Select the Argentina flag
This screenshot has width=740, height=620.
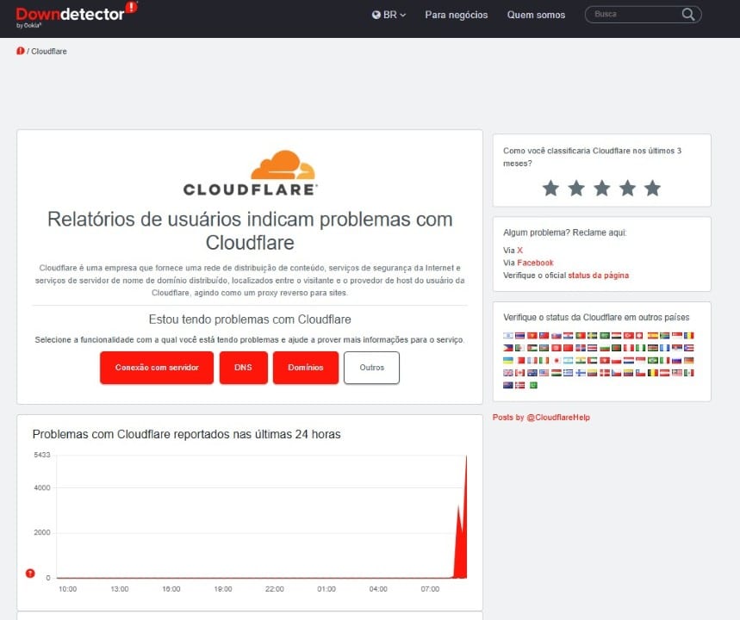569,361
